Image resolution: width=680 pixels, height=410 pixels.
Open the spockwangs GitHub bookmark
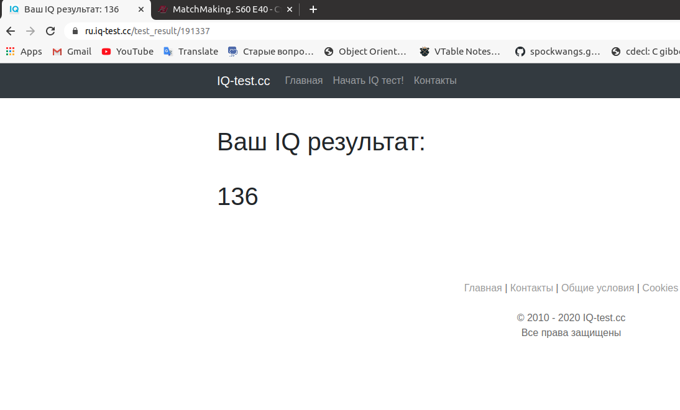point(557,52)
